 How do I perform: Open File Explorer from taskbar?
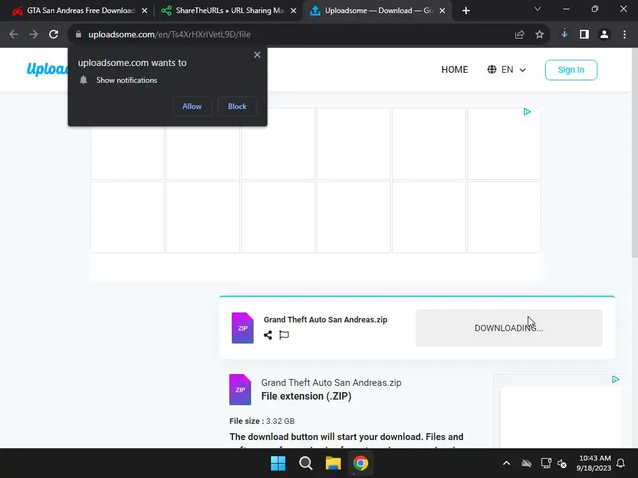[333, 463]
